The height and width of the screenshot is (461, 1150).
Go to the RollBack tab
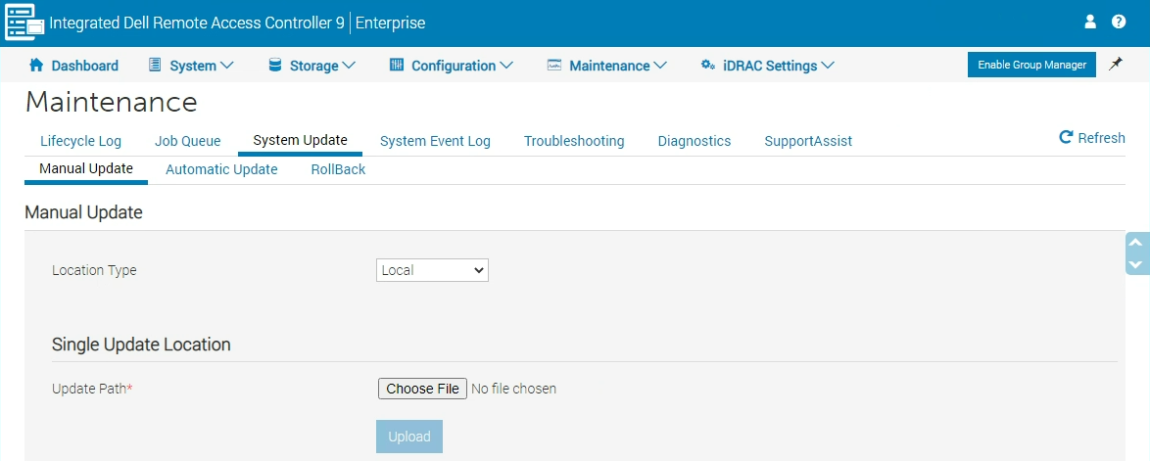click(338, 169)
